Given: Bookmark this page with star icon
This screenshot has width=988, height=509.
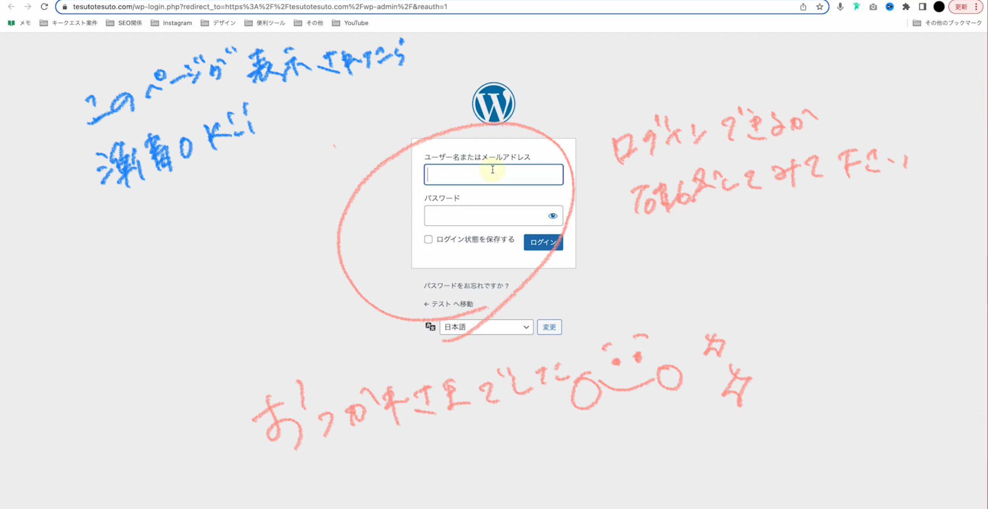Looking at the screenshot, I should point(819,7).
